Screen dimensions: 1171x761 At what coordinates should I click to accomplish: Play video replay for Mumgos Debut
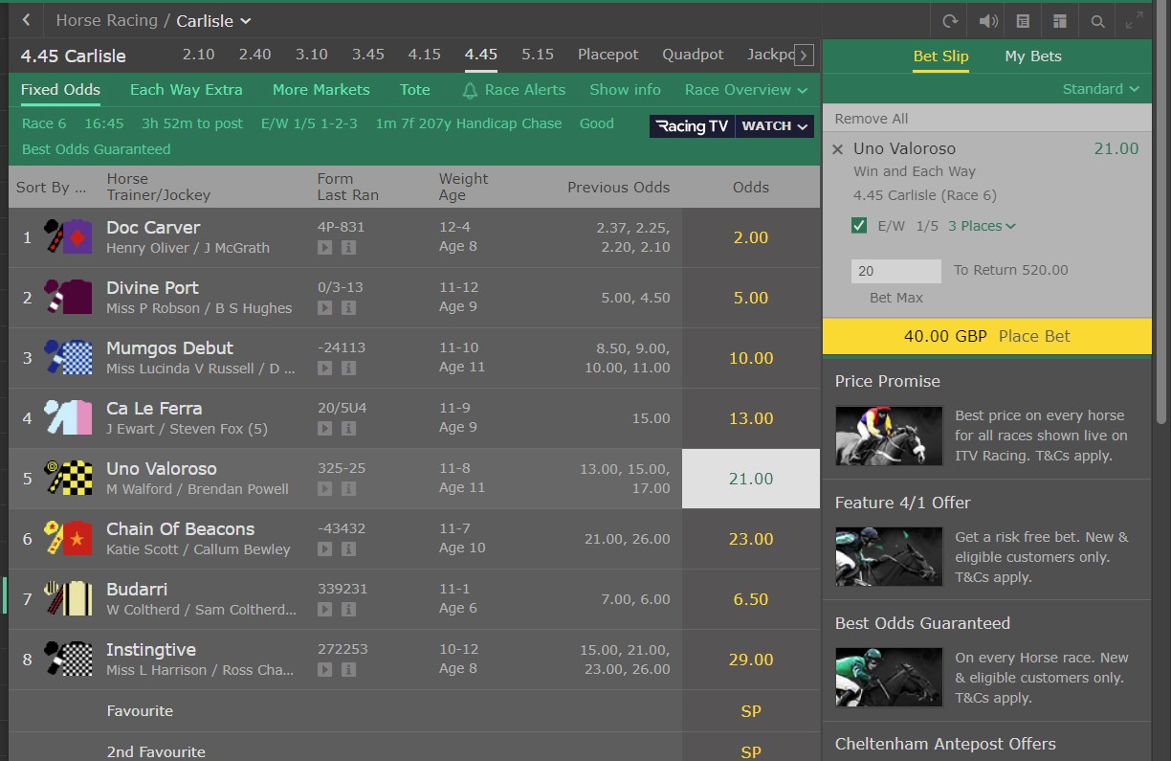[x=325, y=369]
